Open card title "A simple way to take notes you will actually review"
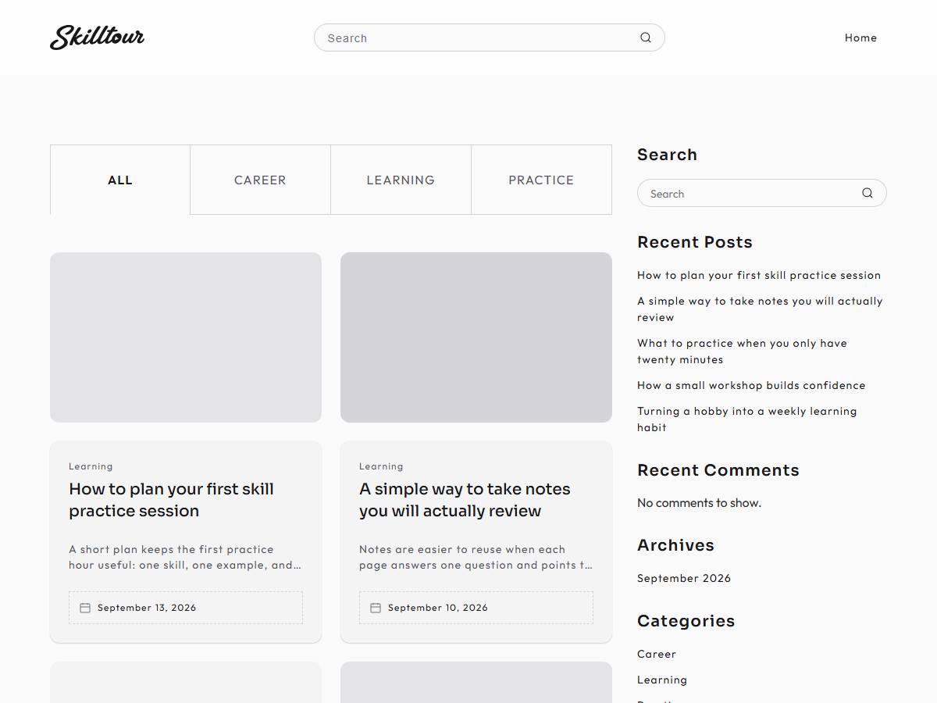The height and width of the screenshot is (703, 937). 465,500
